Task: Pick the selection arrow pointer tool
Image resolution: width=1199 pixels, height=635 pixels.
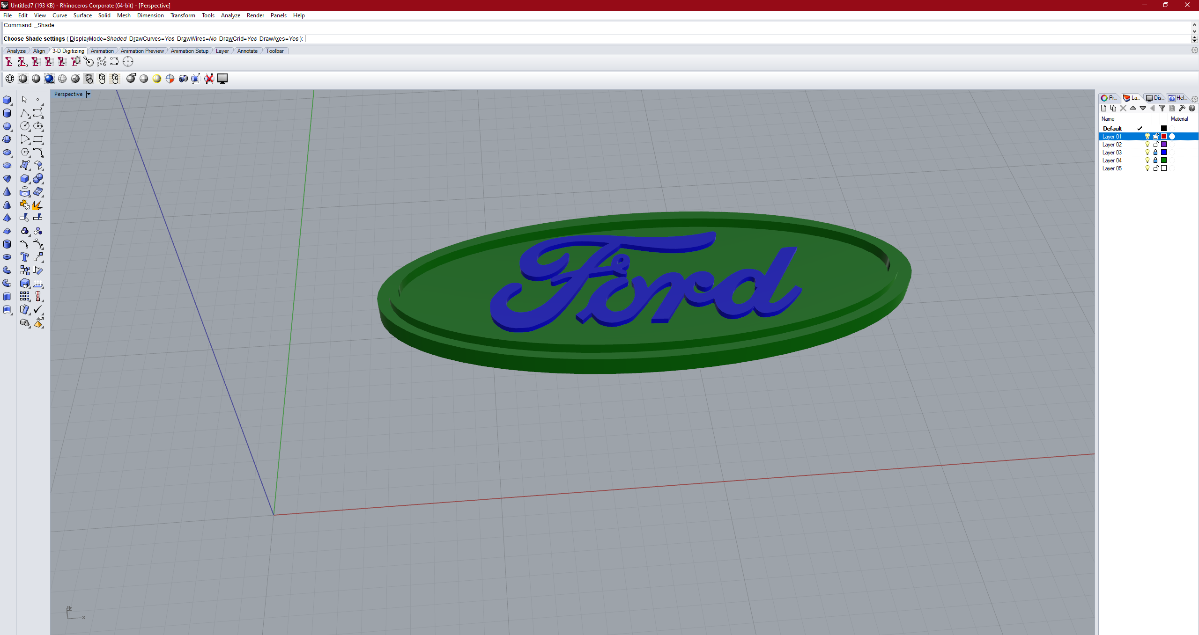Action: pos(25,100)
